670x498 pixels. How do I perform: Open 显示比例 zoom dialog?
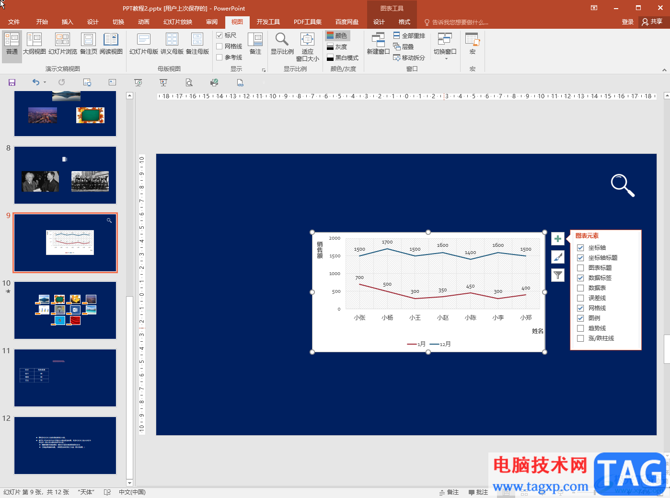click(x=282, y=44)
